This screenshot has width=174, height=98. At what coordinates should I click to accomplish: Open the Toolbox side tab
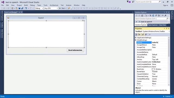point(2,25)
